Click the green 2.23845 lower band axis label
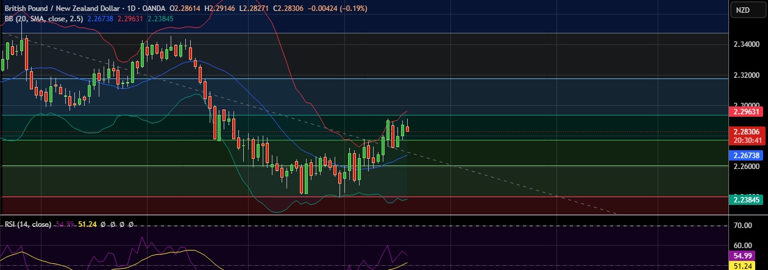The height and width of the screenshot is (270, 768). click(x=747, y=199)
